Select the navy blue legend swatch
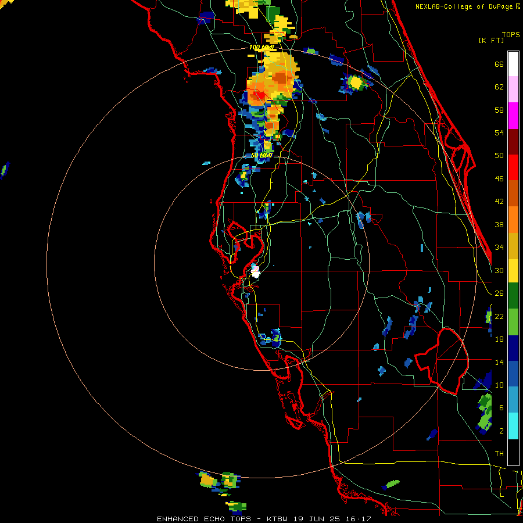This screenshot has height=523, width=523. click(x=513, y=348)
